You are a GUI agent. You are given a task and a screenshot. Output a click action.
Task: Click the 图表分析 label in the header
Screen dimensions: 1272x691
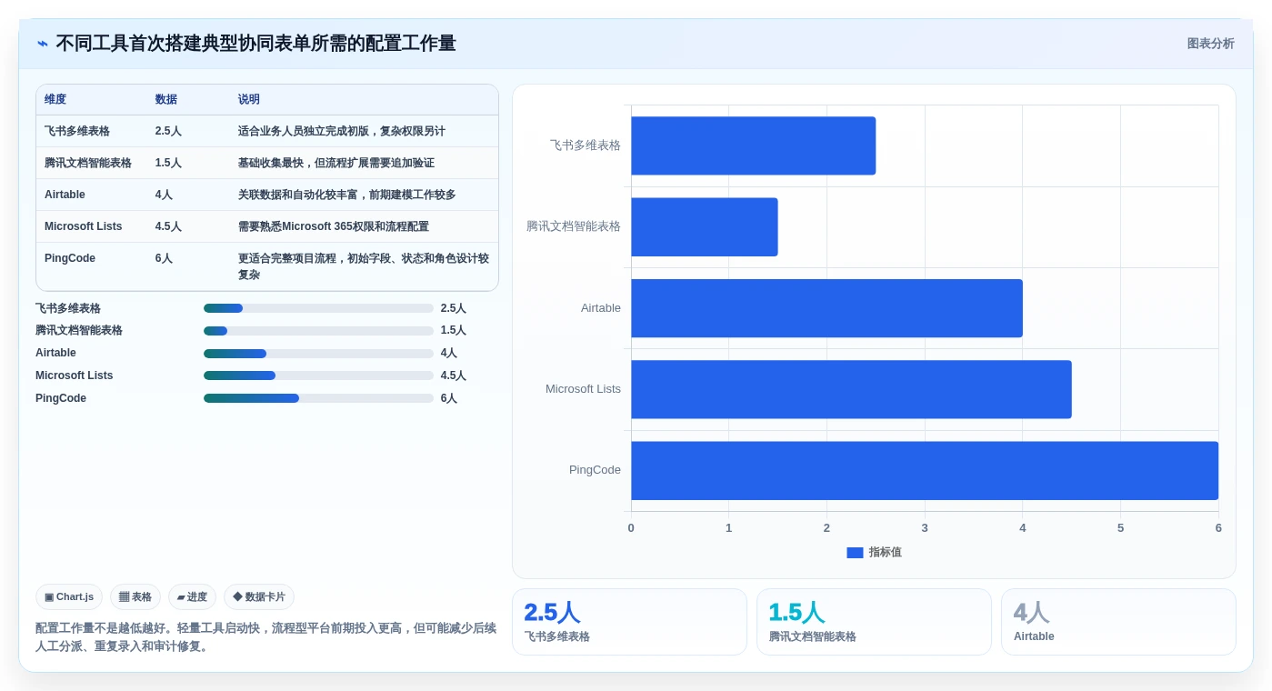[1210, 44]
